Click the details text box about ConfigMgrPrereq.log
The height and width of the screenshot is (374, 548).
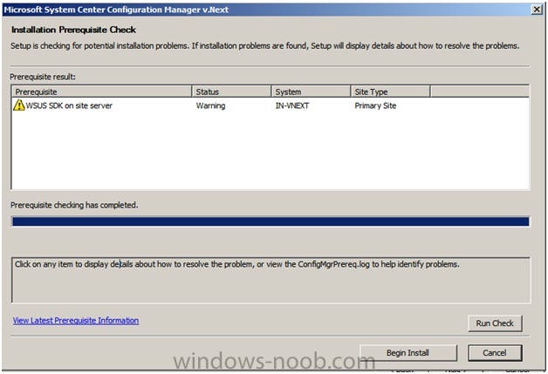[x=271, y=280]
